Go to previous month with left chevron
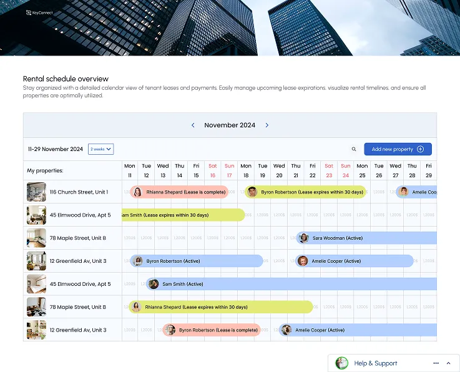Image resolution: width=460 pixels, height=372 pixels. click(x=193, y=125)
